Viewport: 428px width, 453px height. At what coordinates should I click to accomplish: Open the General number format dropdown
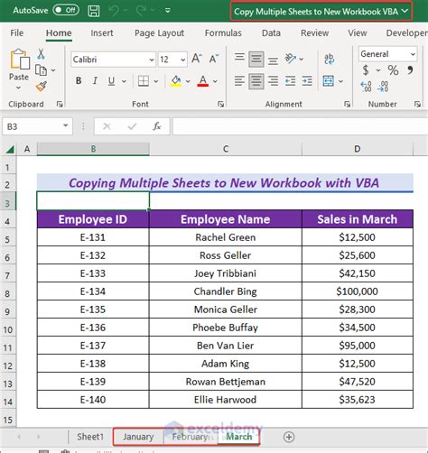[413, 54]
